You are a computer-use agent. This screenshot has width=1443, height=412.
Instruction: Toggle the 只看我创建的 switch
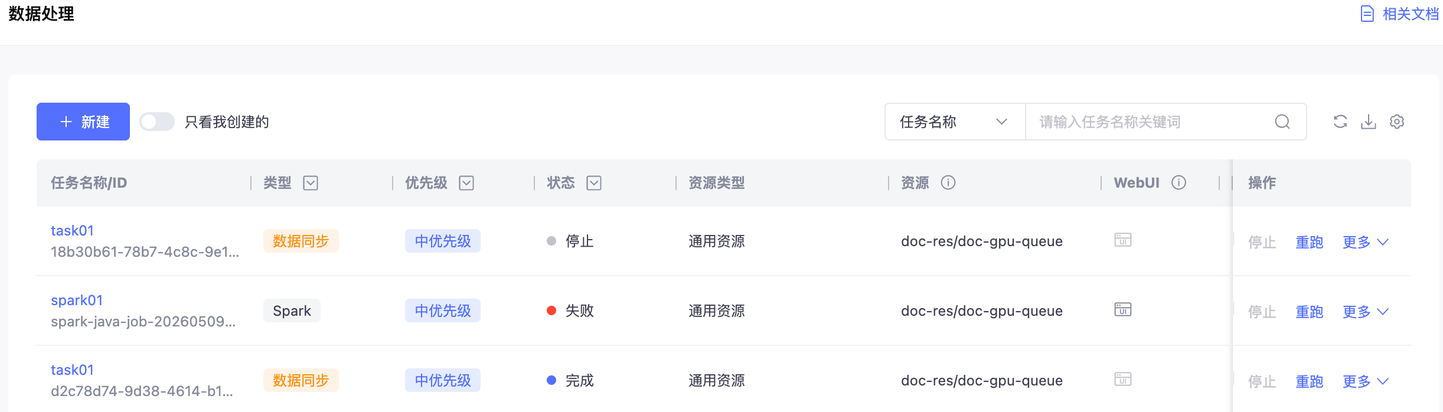tap(157, 122)
